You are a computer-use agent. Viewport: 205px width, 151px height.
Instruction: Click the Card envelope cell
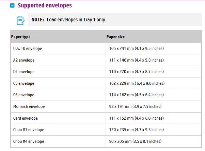point(58,118)
